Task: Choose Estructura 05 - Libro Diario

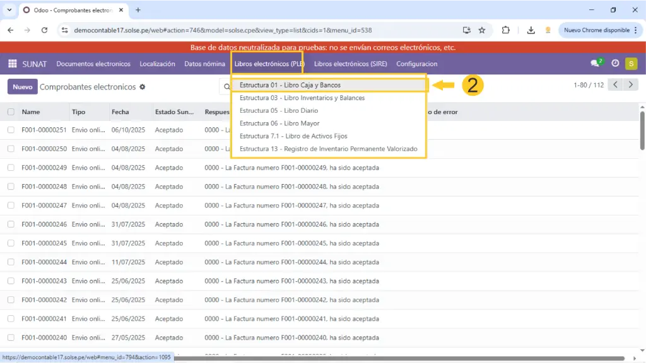Action: click(279, 110)
